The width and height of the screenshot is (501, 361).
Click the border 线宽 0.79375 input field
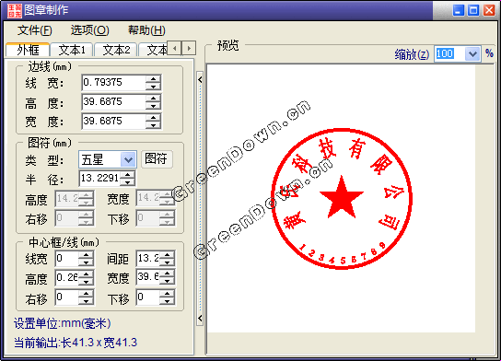coord(114,83)
